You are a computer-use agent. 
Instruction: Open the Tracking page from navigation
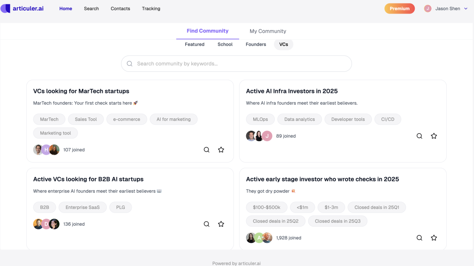151,9
